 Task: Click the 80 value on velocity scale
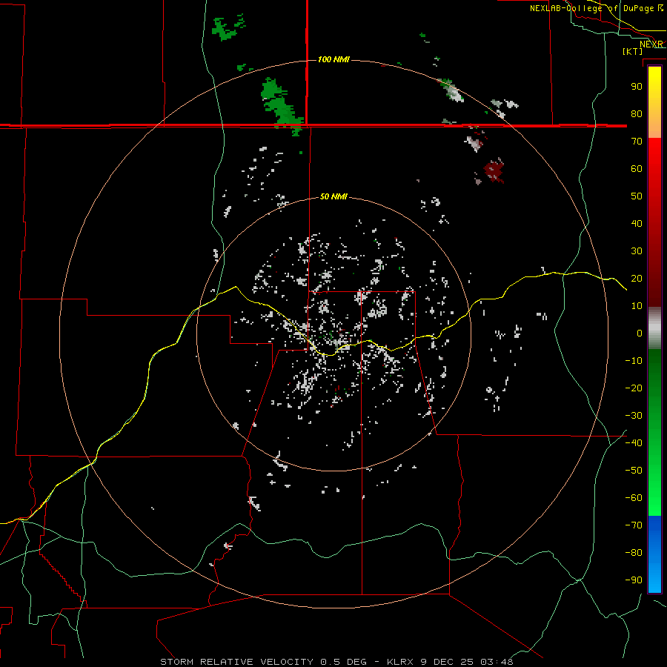[637, 114]
